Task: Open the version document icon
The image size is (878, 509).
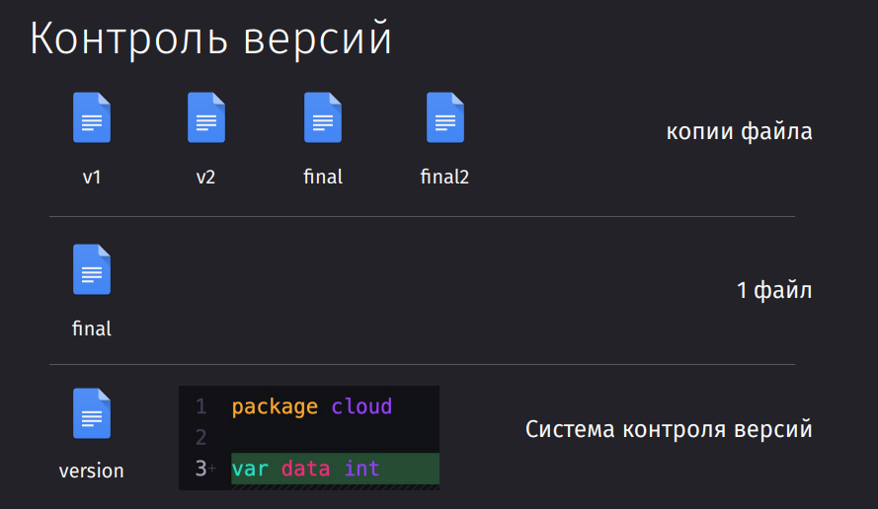Action: (x=92, y=413)
